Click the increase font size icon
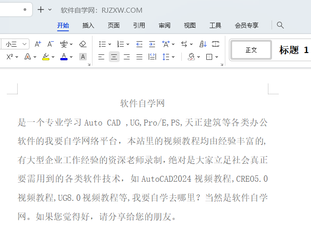 38,44
